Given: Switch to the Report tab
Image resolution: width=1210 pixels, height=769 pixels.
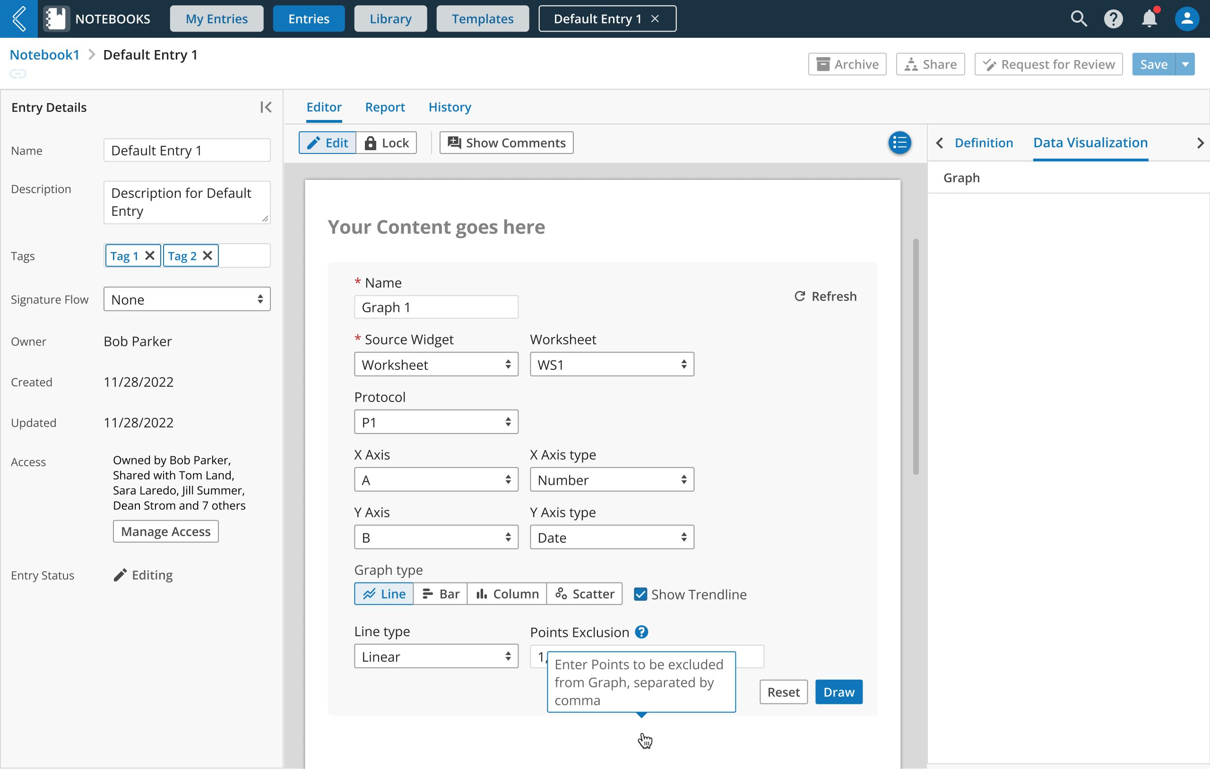Looking at the screenshot, I should (x=385, y=107).
